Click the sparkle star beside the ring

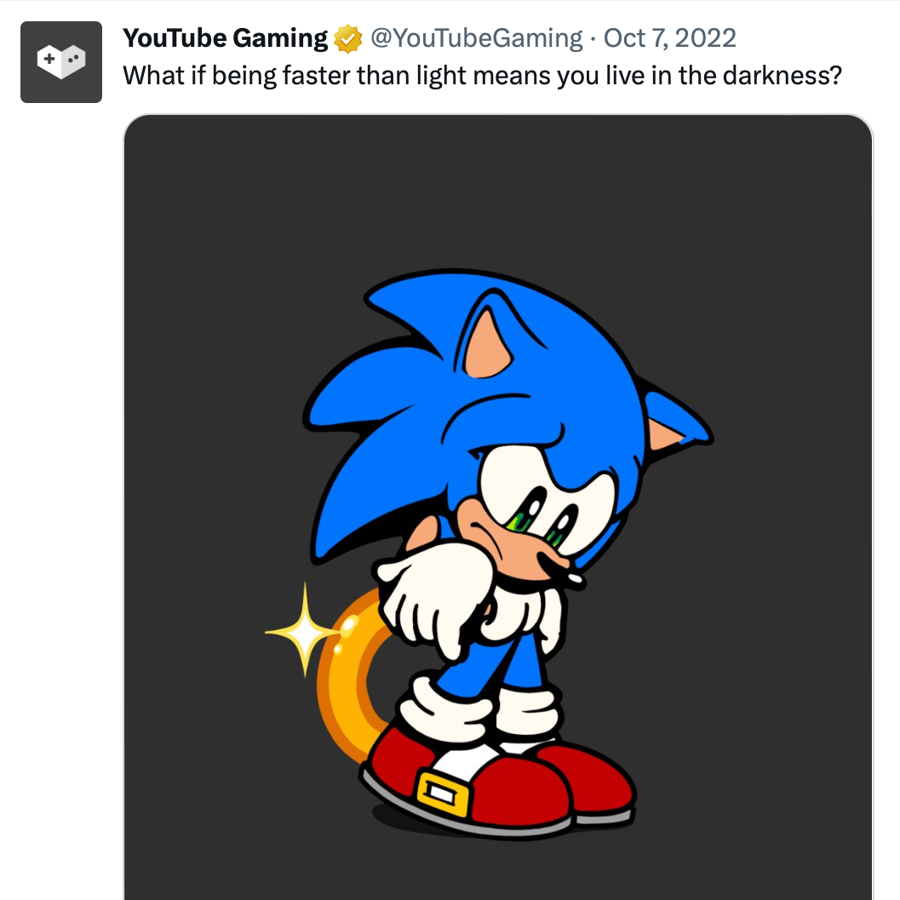click(302, 632)
